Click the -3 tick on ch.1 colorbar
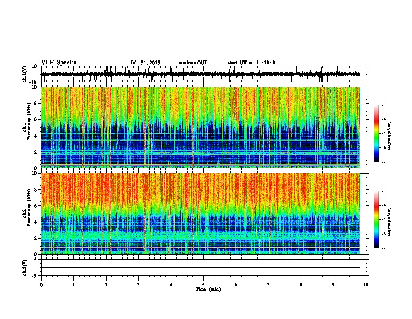Screen dimensions: 412x319 [x=383, y=105]
